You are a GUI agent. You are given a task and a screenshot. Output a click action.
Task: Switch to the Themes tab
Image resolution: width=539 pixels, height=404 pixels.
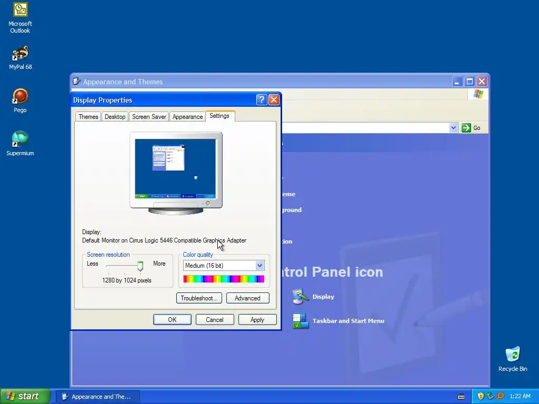[x=88, y=117]
